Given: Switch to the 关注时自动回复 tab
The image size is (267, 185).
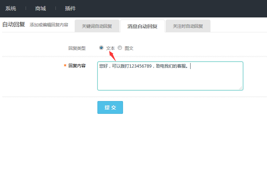Looking at the screenshot, I should [x=188, y=26].
